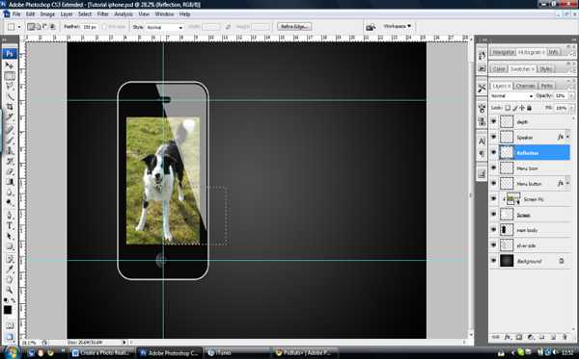Screen dimensions: 579x359
Task: Hide the depth layer
Action: point(494,121)
